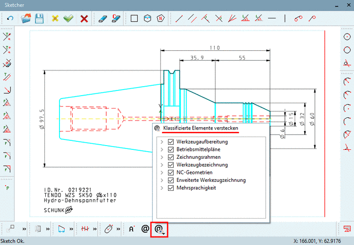Expand the Werkzeugbezeichnung tree node
Screen dimensions: 354x245
(x=162, y=165)
